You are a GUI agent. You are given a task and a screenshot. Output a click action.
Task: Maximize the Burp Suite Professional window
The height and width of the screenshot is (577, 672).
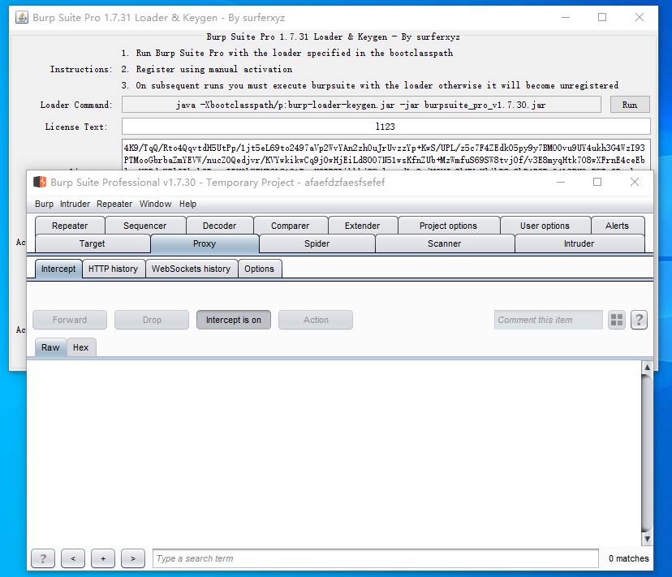point(597,182)
